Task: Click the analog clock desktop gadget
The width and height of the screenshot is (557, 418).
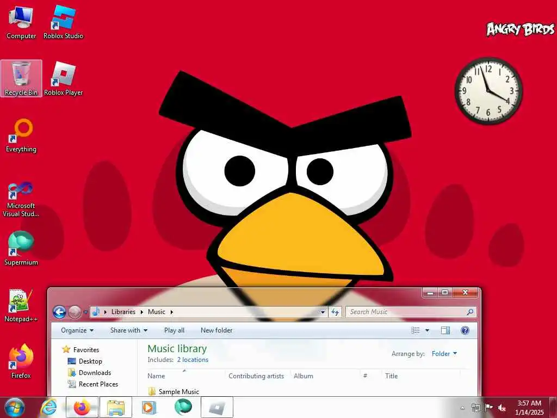Action: pyautogui.click(x=488, y=91)
